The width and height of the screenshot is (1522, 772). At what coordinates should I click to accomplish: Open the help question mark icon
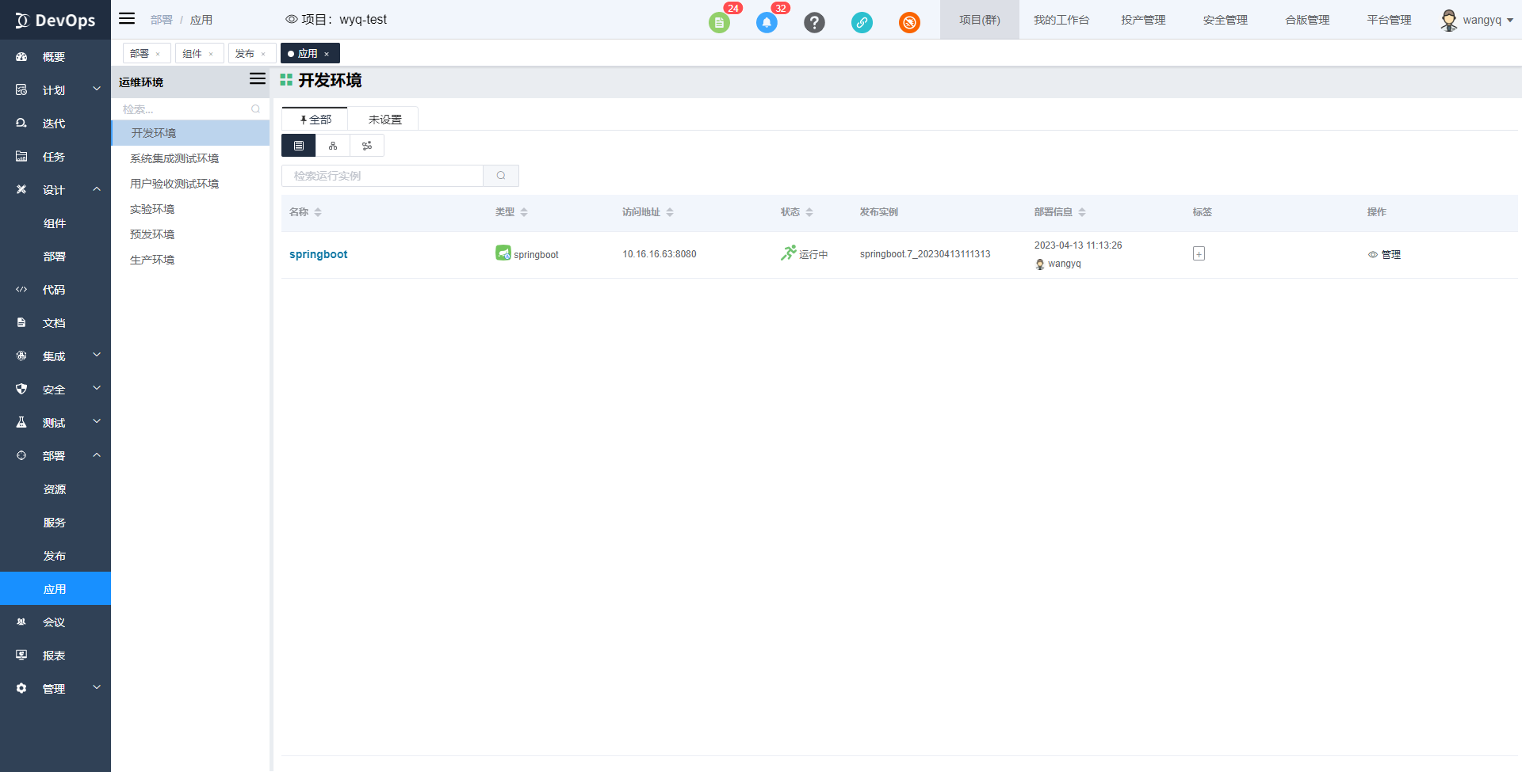pos(814,22)
